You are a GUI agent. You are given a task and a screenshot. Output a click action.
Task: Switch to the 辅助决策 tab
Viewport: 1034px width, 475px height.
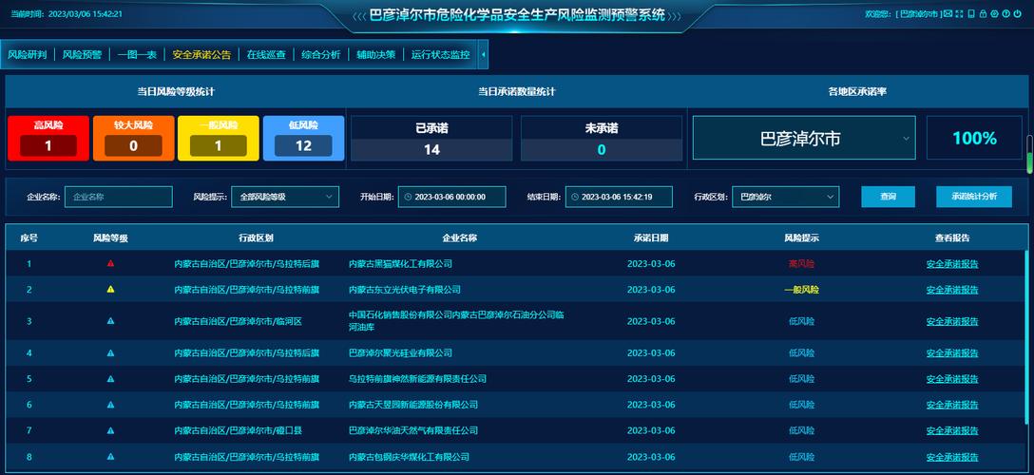click(376, 55)
